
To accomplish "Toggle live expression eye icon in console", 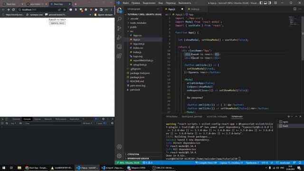I will 20,123.
